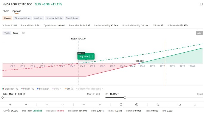Open the Chart tab
The image size is (204, 113).
tap(6, 11)
